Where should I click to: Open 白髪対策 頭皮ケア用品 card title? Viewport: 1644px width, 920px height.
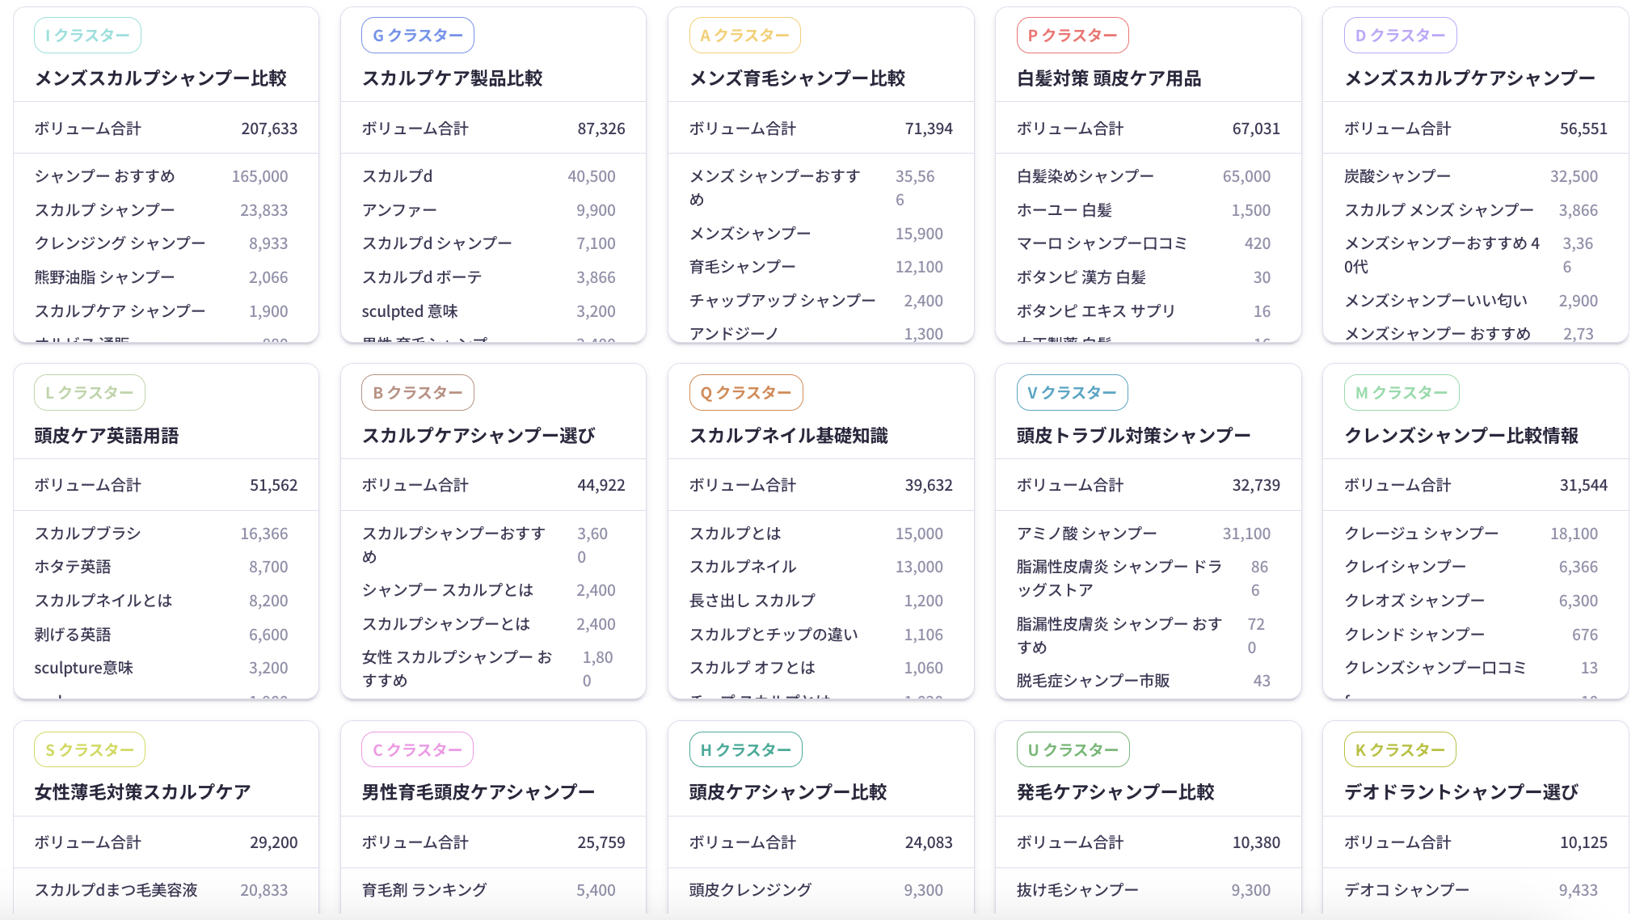[x=1109, y=78]
